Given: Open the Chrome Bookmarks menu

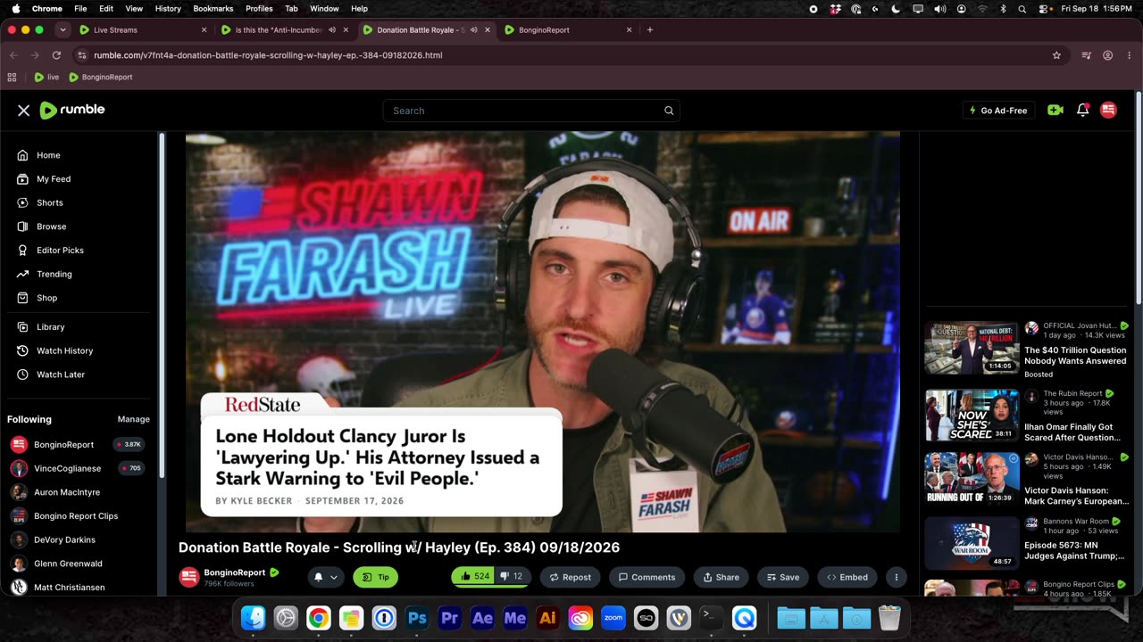Looking at the screenshot, I should click(213, 8).
